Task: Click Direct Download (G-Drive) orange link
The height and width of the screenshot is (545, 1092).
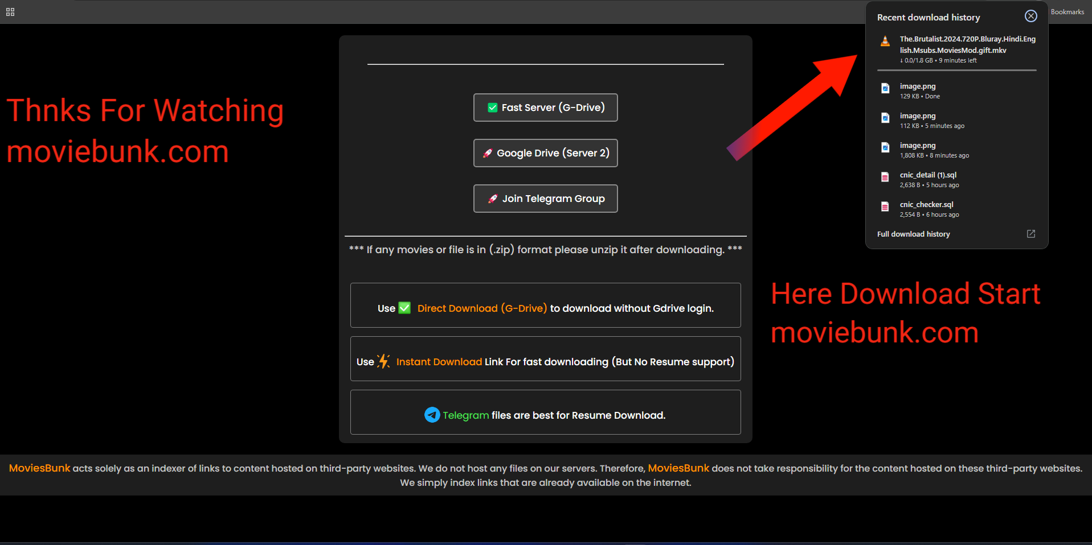Action: 482,308
